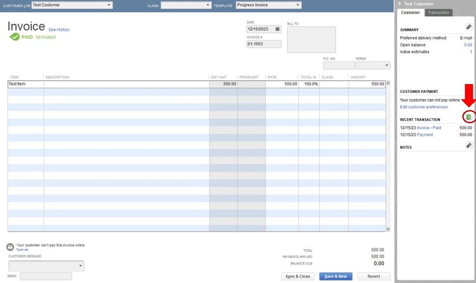
Task: Click the Rate 500.00 cell
Action: [x=282, y=84]
